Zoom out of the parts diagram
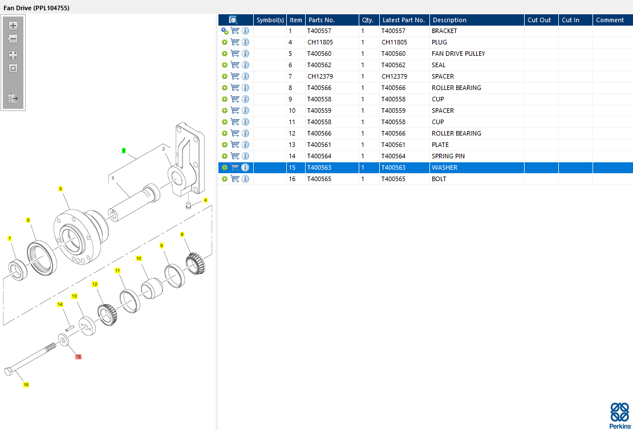This screenshot has width=633, height=430. click(13, 39)
